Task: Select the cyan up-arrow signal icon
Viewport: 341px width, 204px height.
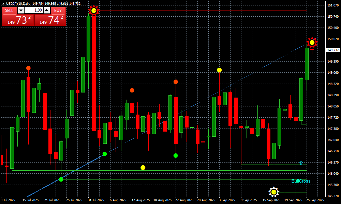Action: coord(301,163)
